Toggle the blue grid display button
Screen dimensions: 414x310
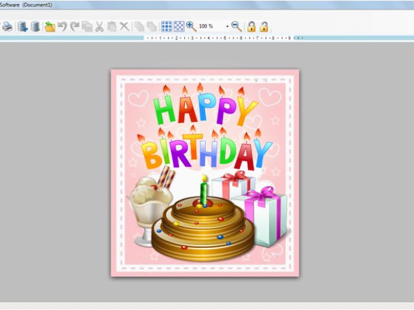(166, 26)
